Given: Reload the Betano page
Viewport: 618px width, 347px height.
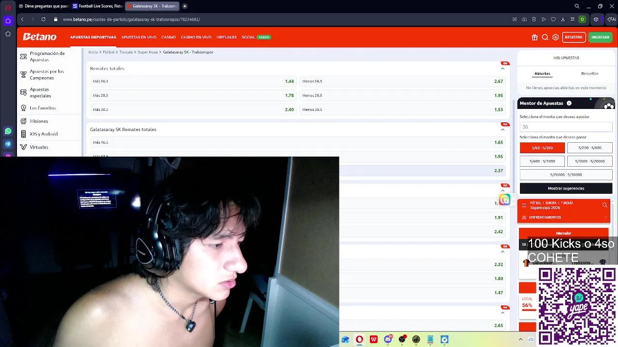Looking at the screenshot, I should tap(43, 19).
